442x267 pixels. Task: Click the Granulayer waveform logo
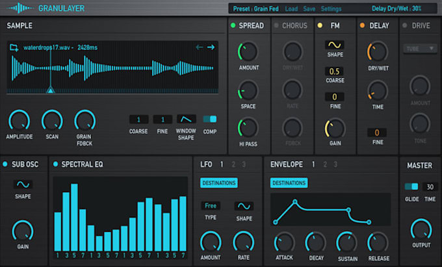[x=20, y=8]
